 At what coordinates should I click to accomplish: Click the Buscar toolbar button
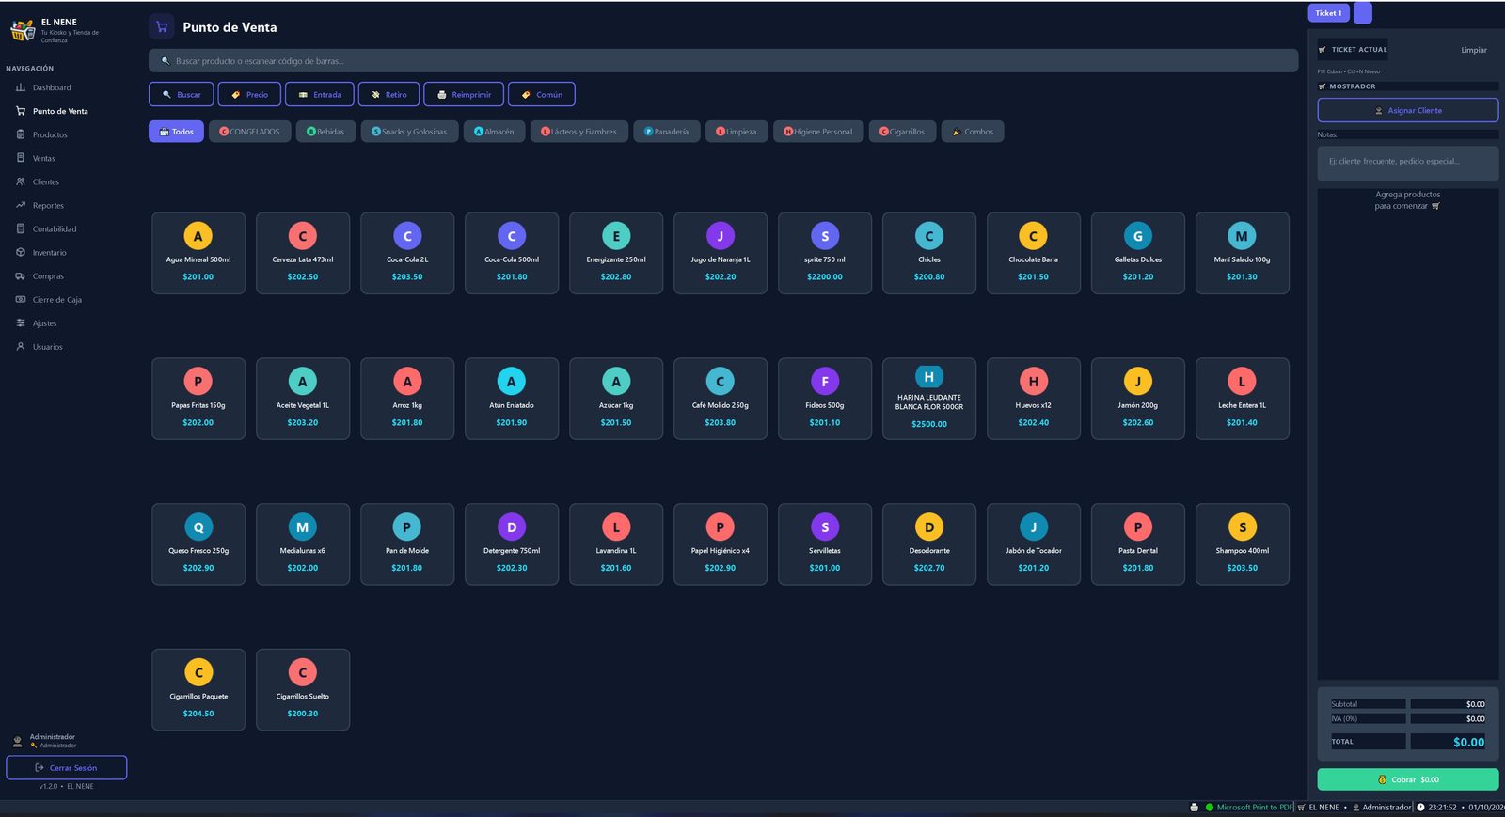coord(182,94)
